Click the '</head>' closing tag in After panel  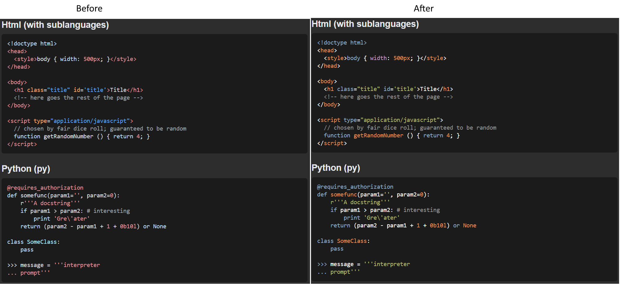point(329,66)
